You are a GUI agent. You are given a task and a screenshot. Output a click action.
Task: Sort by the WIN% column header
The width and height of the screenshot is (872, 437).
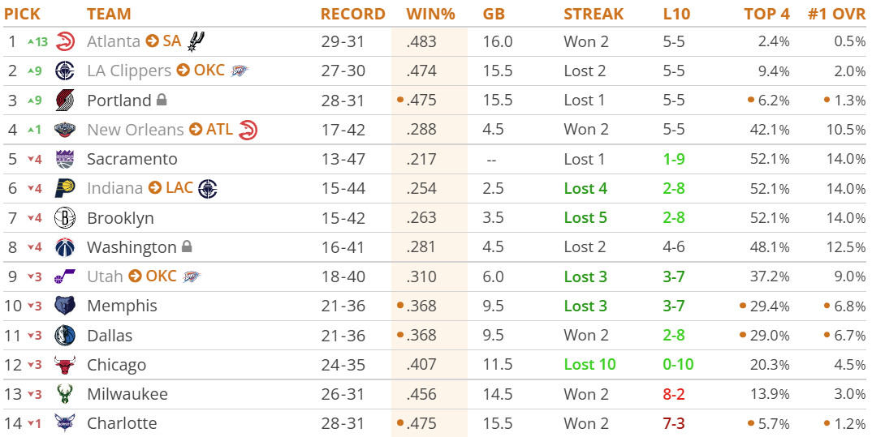coord(430,14)
